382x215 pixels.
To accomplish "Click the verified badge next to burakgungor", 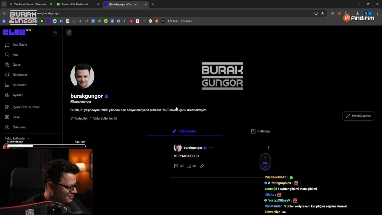I will tap(107, 96).
